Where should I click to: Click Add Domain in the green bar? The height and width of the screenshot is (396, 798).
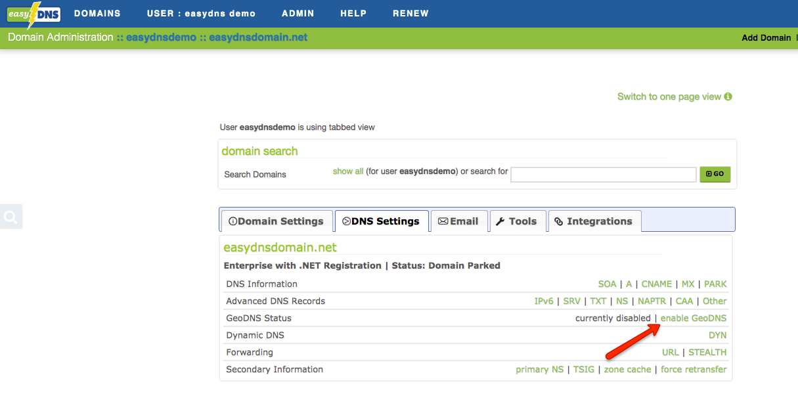click(766, 37)
